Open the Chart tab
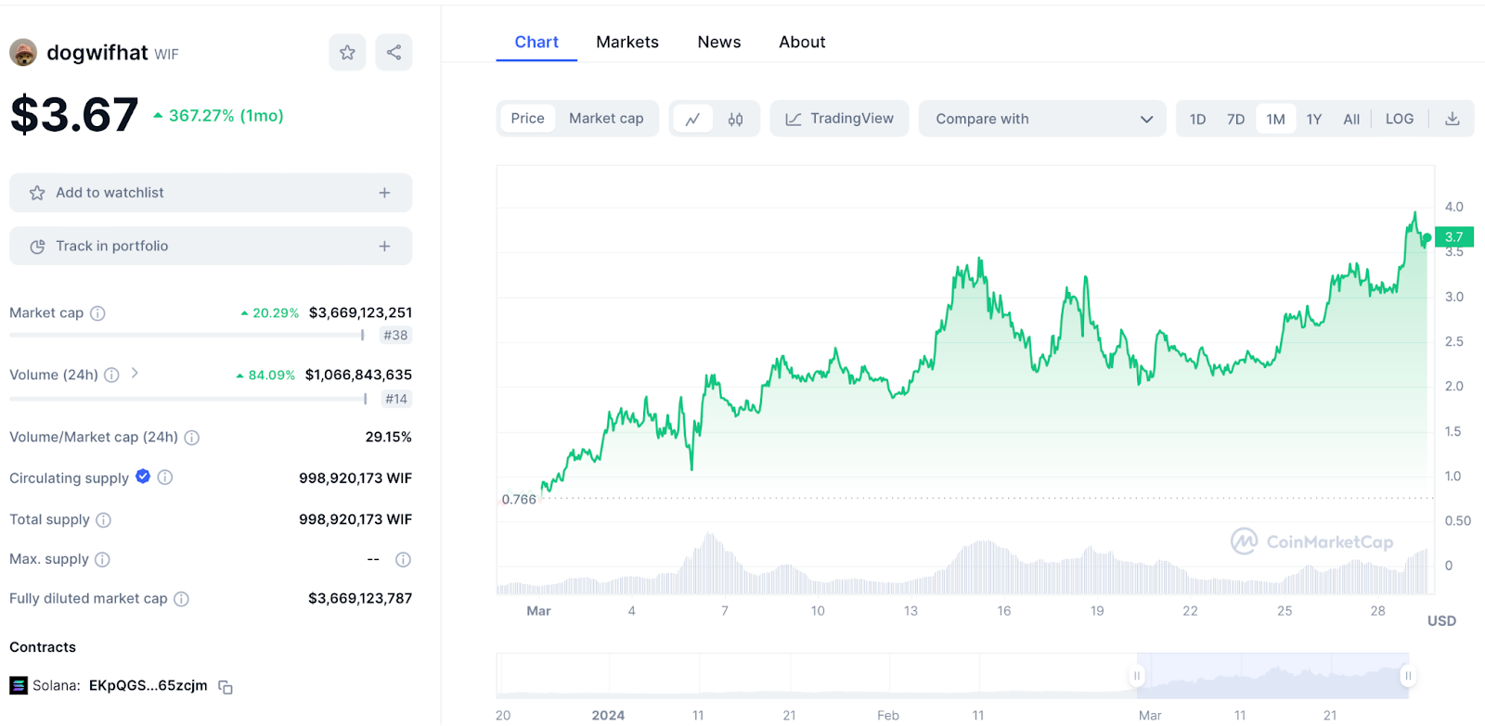This screenshot has height=726, width=1485. (x=536, y=42)
